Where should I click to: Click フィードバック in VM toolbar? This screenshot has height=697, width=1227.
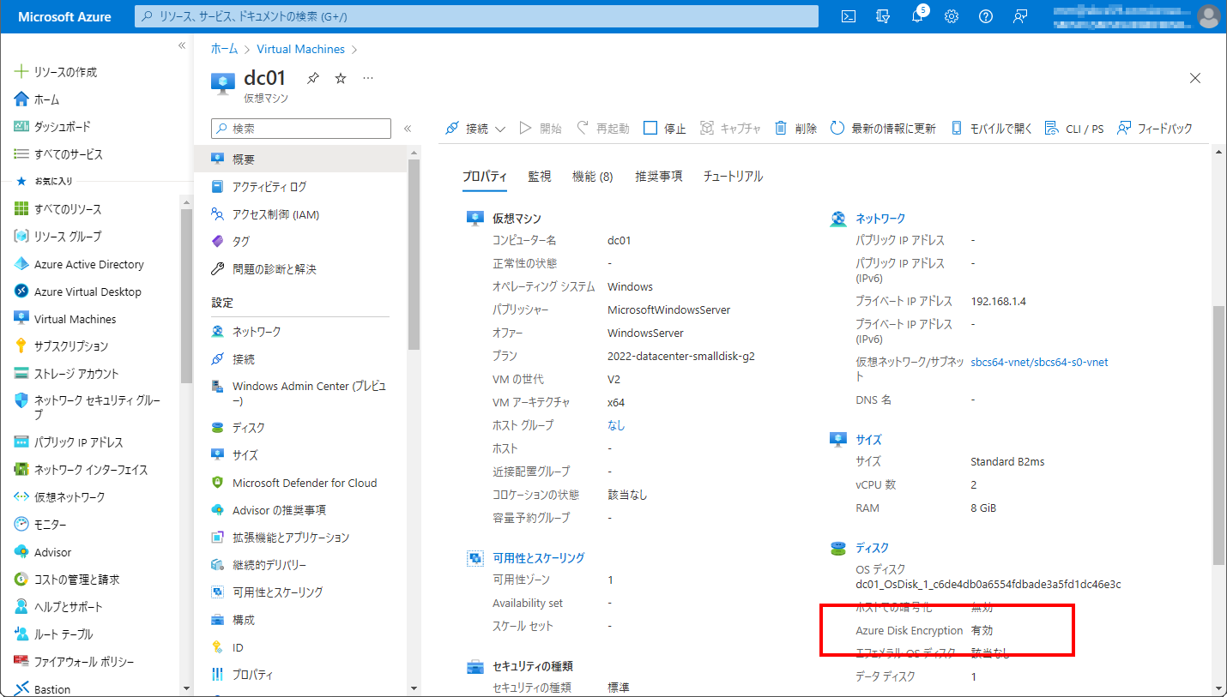tap(1155, 129)
